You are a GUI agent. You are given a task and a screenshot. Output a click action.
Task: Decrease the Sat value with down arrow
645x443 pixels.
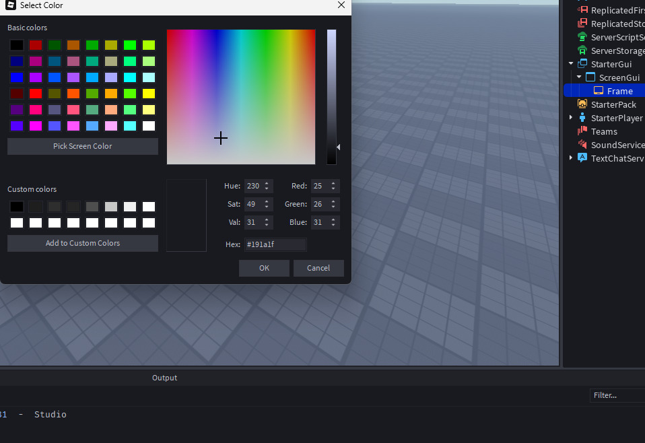[267, 207]
